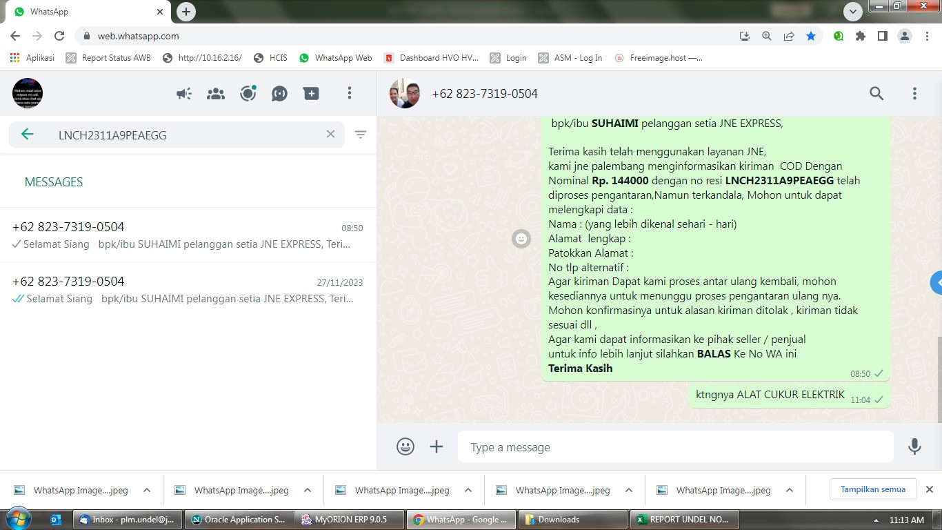The height and width of the screenshot is (530, 942).
Task: Search within this conversation
Action: click(x=876, y=93)
